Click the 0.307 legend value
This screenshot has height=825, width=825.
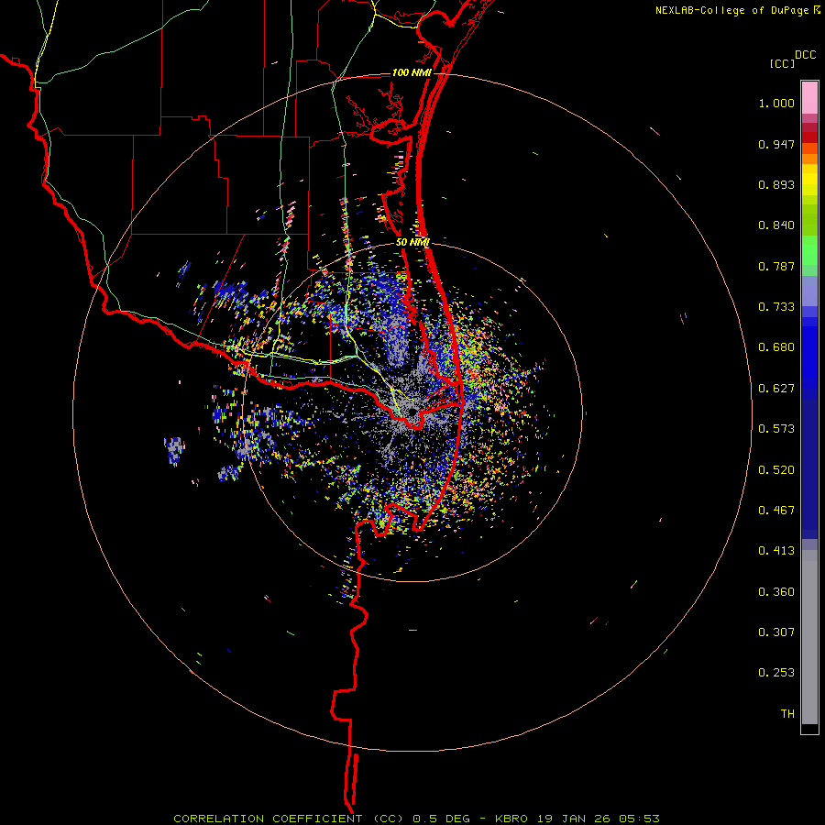[776, 632]
